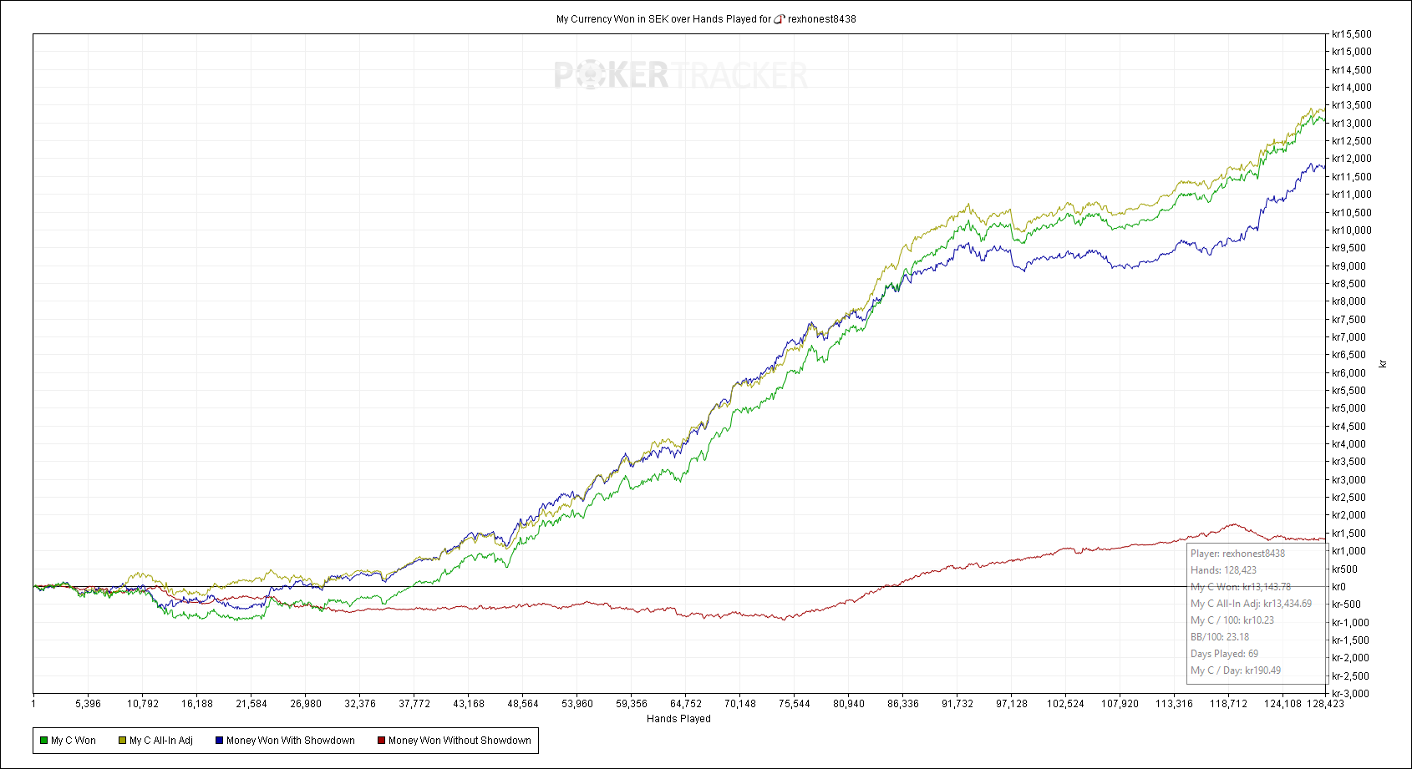1412x769 pixels.
Task: Click Days Played line in stats tooltip
Action: tap(1224, 654)
